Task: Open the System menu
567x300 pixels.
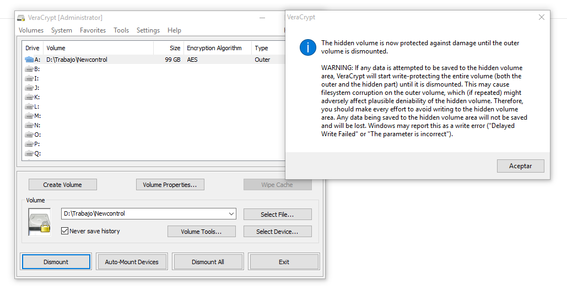Action: (x=62, y=30)
